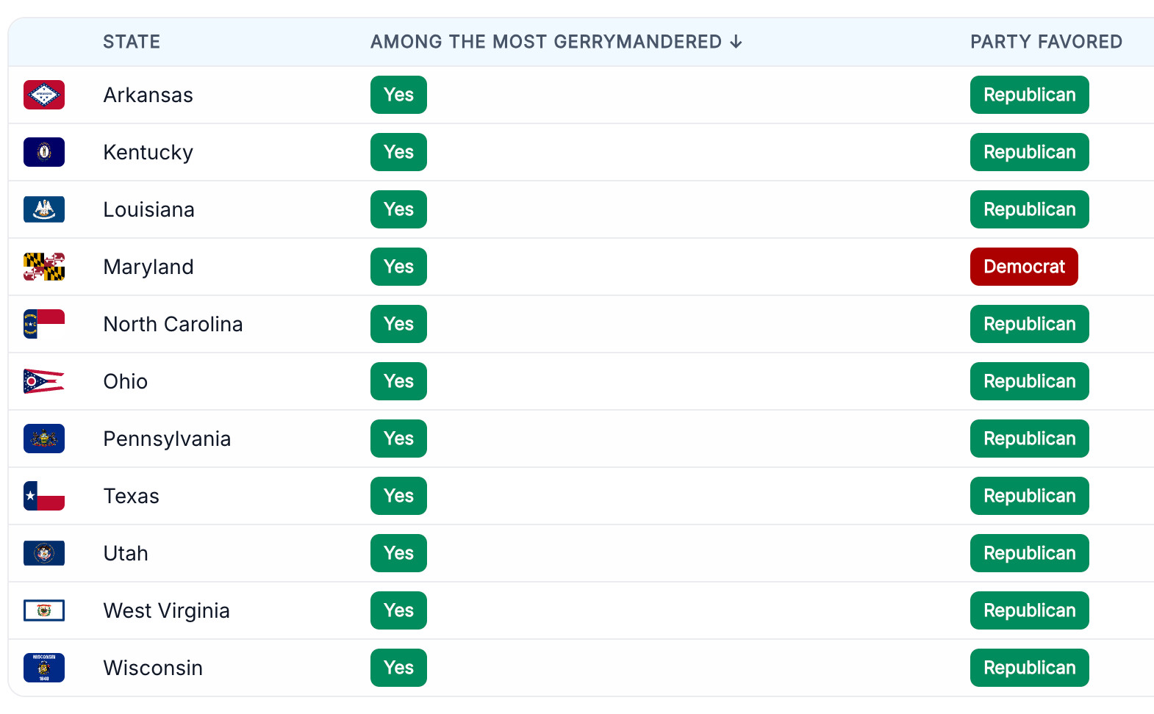The height and width of the screenshot is (714, 1154).
Task: Select the Pennsylvania state name
Action: (x=167, y=439)
